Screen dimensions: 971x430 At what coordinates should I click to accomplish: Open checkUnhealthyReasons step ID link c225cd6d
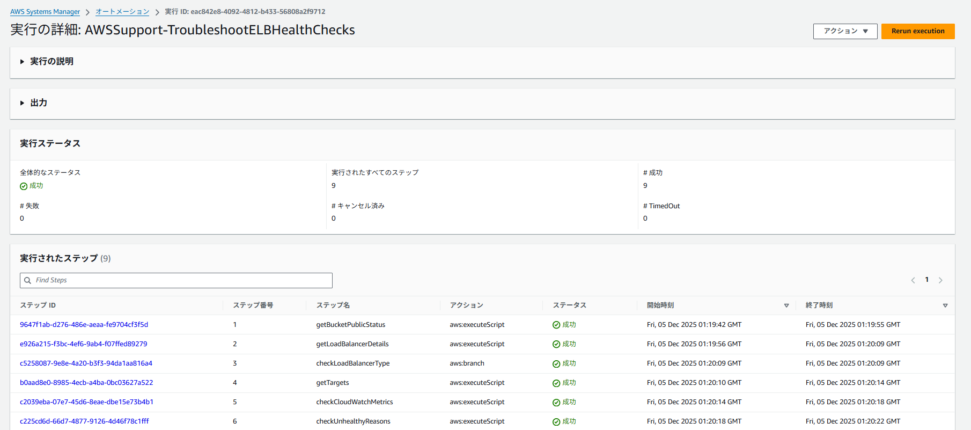[84, 421]
